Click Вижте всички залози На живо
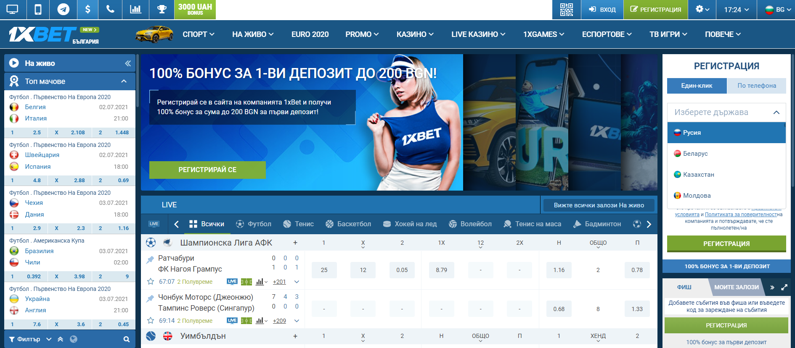This screenshot has height=348, width=795. pyautogui.click(x=599, y=205)
